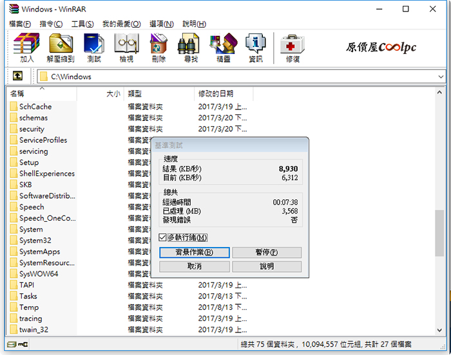Select the schemas folder row

[129, 118]
